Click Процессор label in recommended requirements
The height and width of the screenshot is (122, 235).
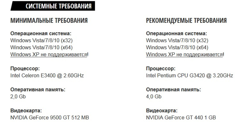tap(160, 69)
